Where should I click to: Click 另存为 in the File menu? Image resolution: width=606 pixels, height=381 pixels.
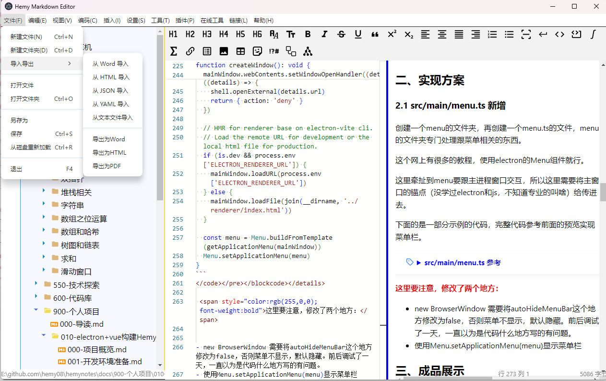[x=19, y=120]
